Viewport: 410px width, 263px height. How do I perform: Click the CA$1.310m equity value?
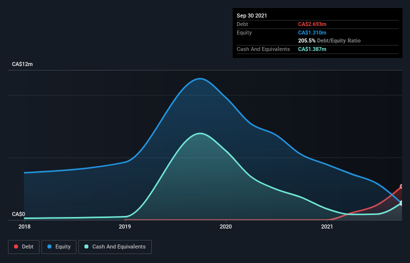(x=312, y=32)
